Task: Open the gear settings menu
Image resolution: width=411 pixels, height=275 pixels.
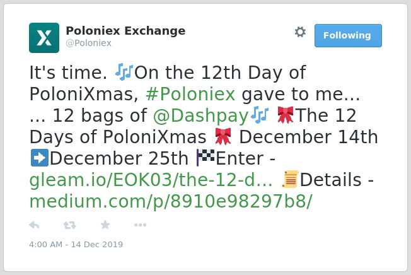Action: 300,32
